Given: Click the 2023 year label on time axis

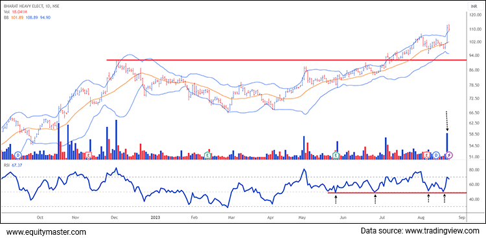Looking at the screenshot, I should (x=155, y=217).
